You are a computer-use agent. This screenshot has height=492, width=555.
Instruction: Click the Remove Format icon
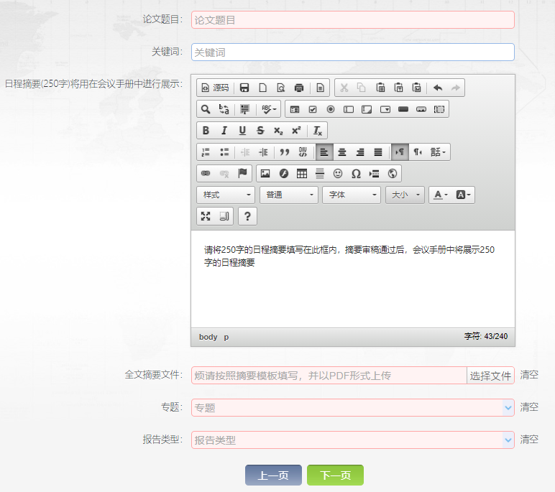(318, 131)
